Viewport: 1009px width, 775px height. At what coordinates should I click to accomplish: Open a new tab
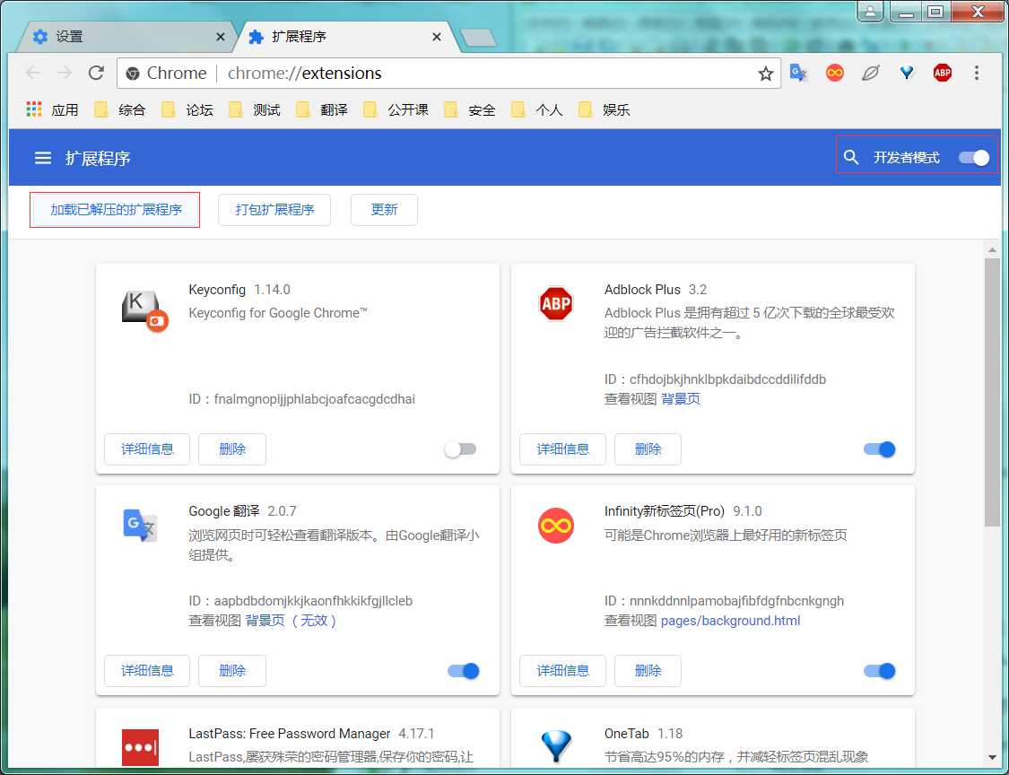click(479, 38)
